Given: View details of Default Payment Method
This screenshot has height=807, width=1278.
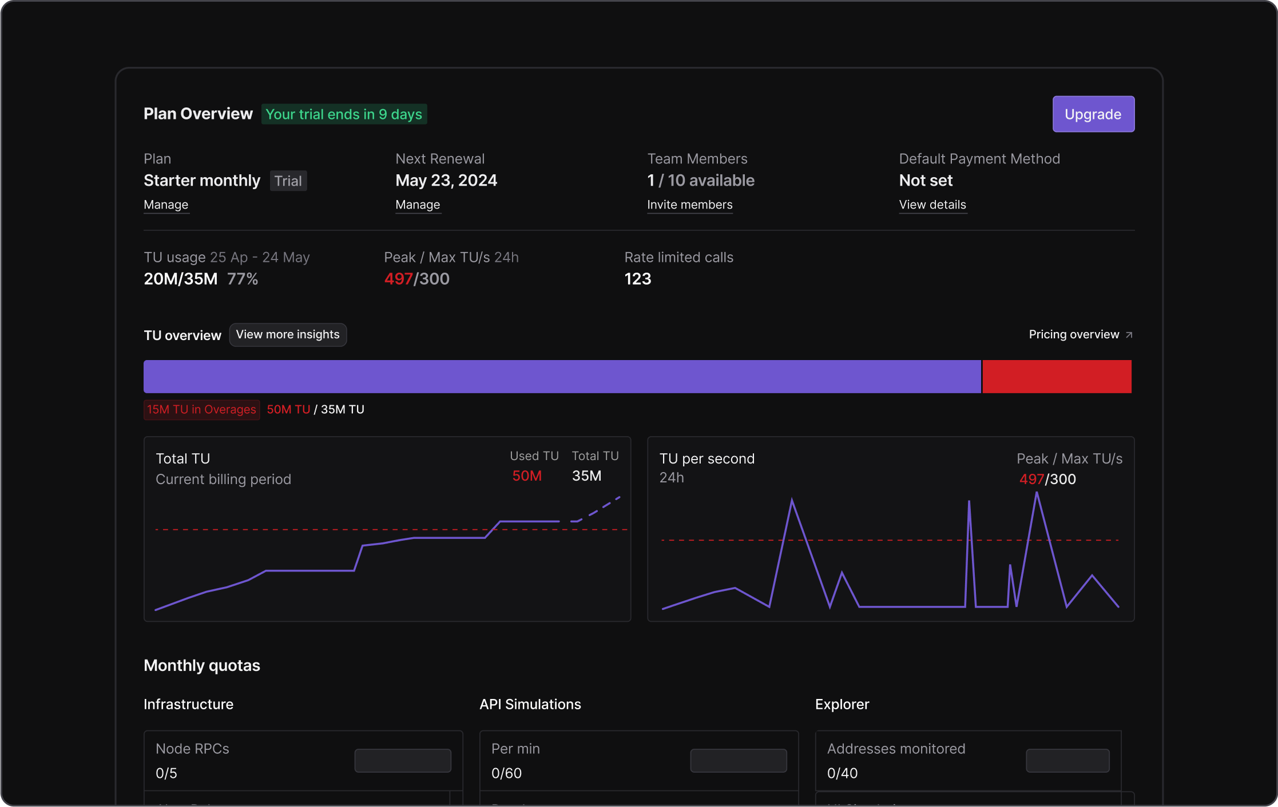Looking at the screenshot, I should [932, 205].
